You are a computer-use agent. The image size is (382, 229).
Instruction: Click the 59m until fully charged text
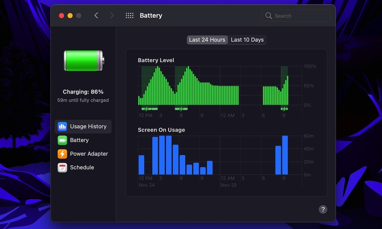pos(83,100)
